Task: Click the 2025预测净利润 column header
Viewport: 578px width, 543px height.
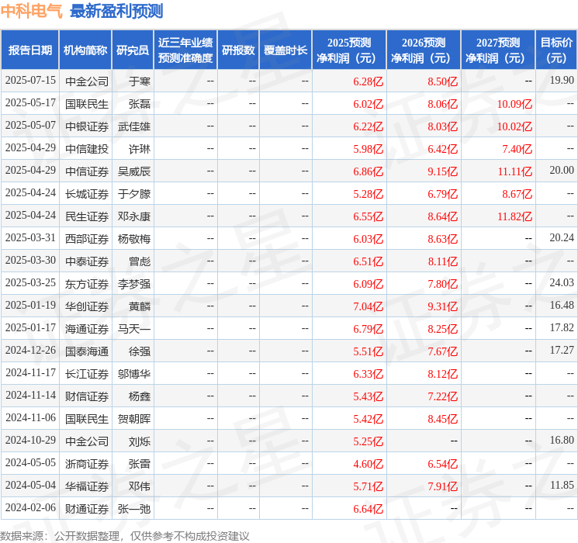Action: (x=349, y=50)
